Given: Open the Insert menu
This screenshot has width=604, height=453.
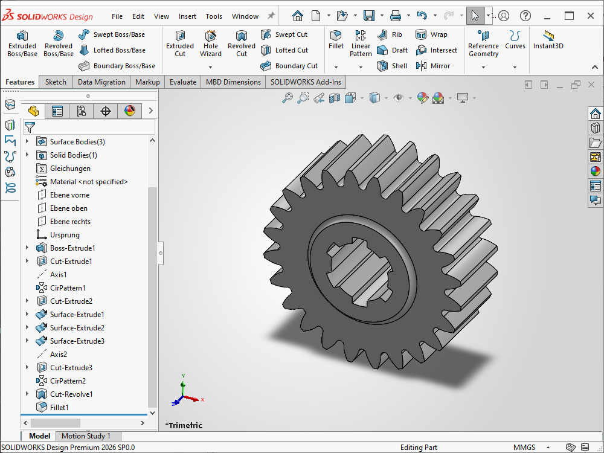Looking at the screenshot, I should point(187,16).
